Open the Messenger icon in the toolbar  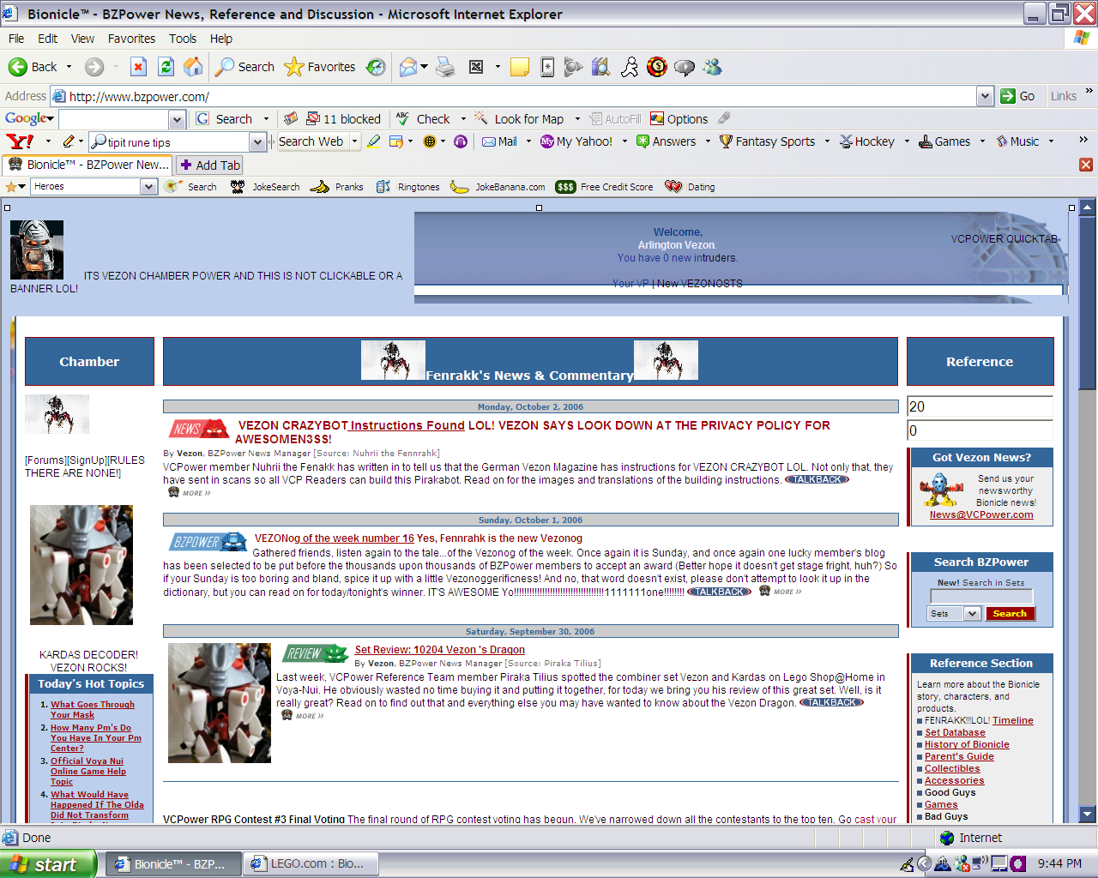[712, 67]
